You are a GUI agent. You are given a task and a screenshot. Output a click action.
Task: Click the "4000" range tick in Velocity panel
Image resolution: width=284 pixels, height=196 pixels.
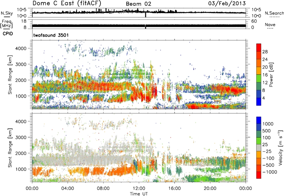click(x=21, y=121)
